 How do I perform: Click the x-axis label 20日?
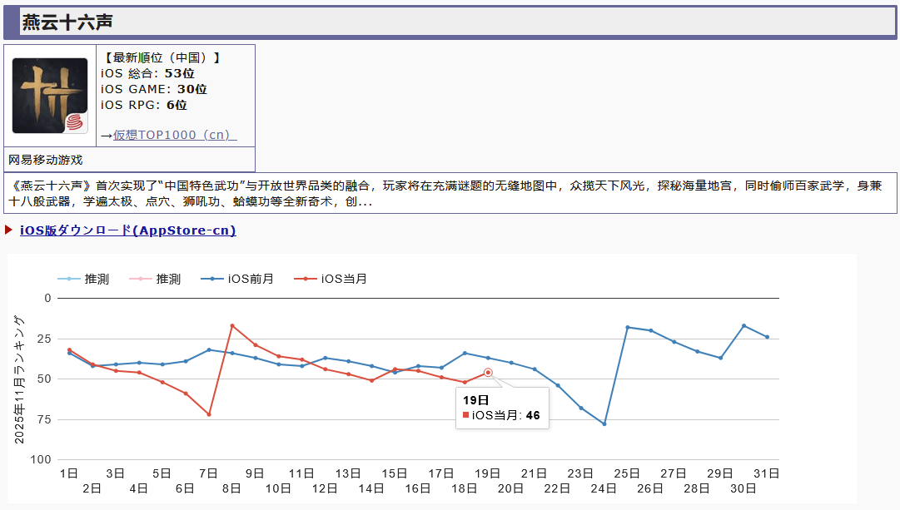(x=511, y=488)
